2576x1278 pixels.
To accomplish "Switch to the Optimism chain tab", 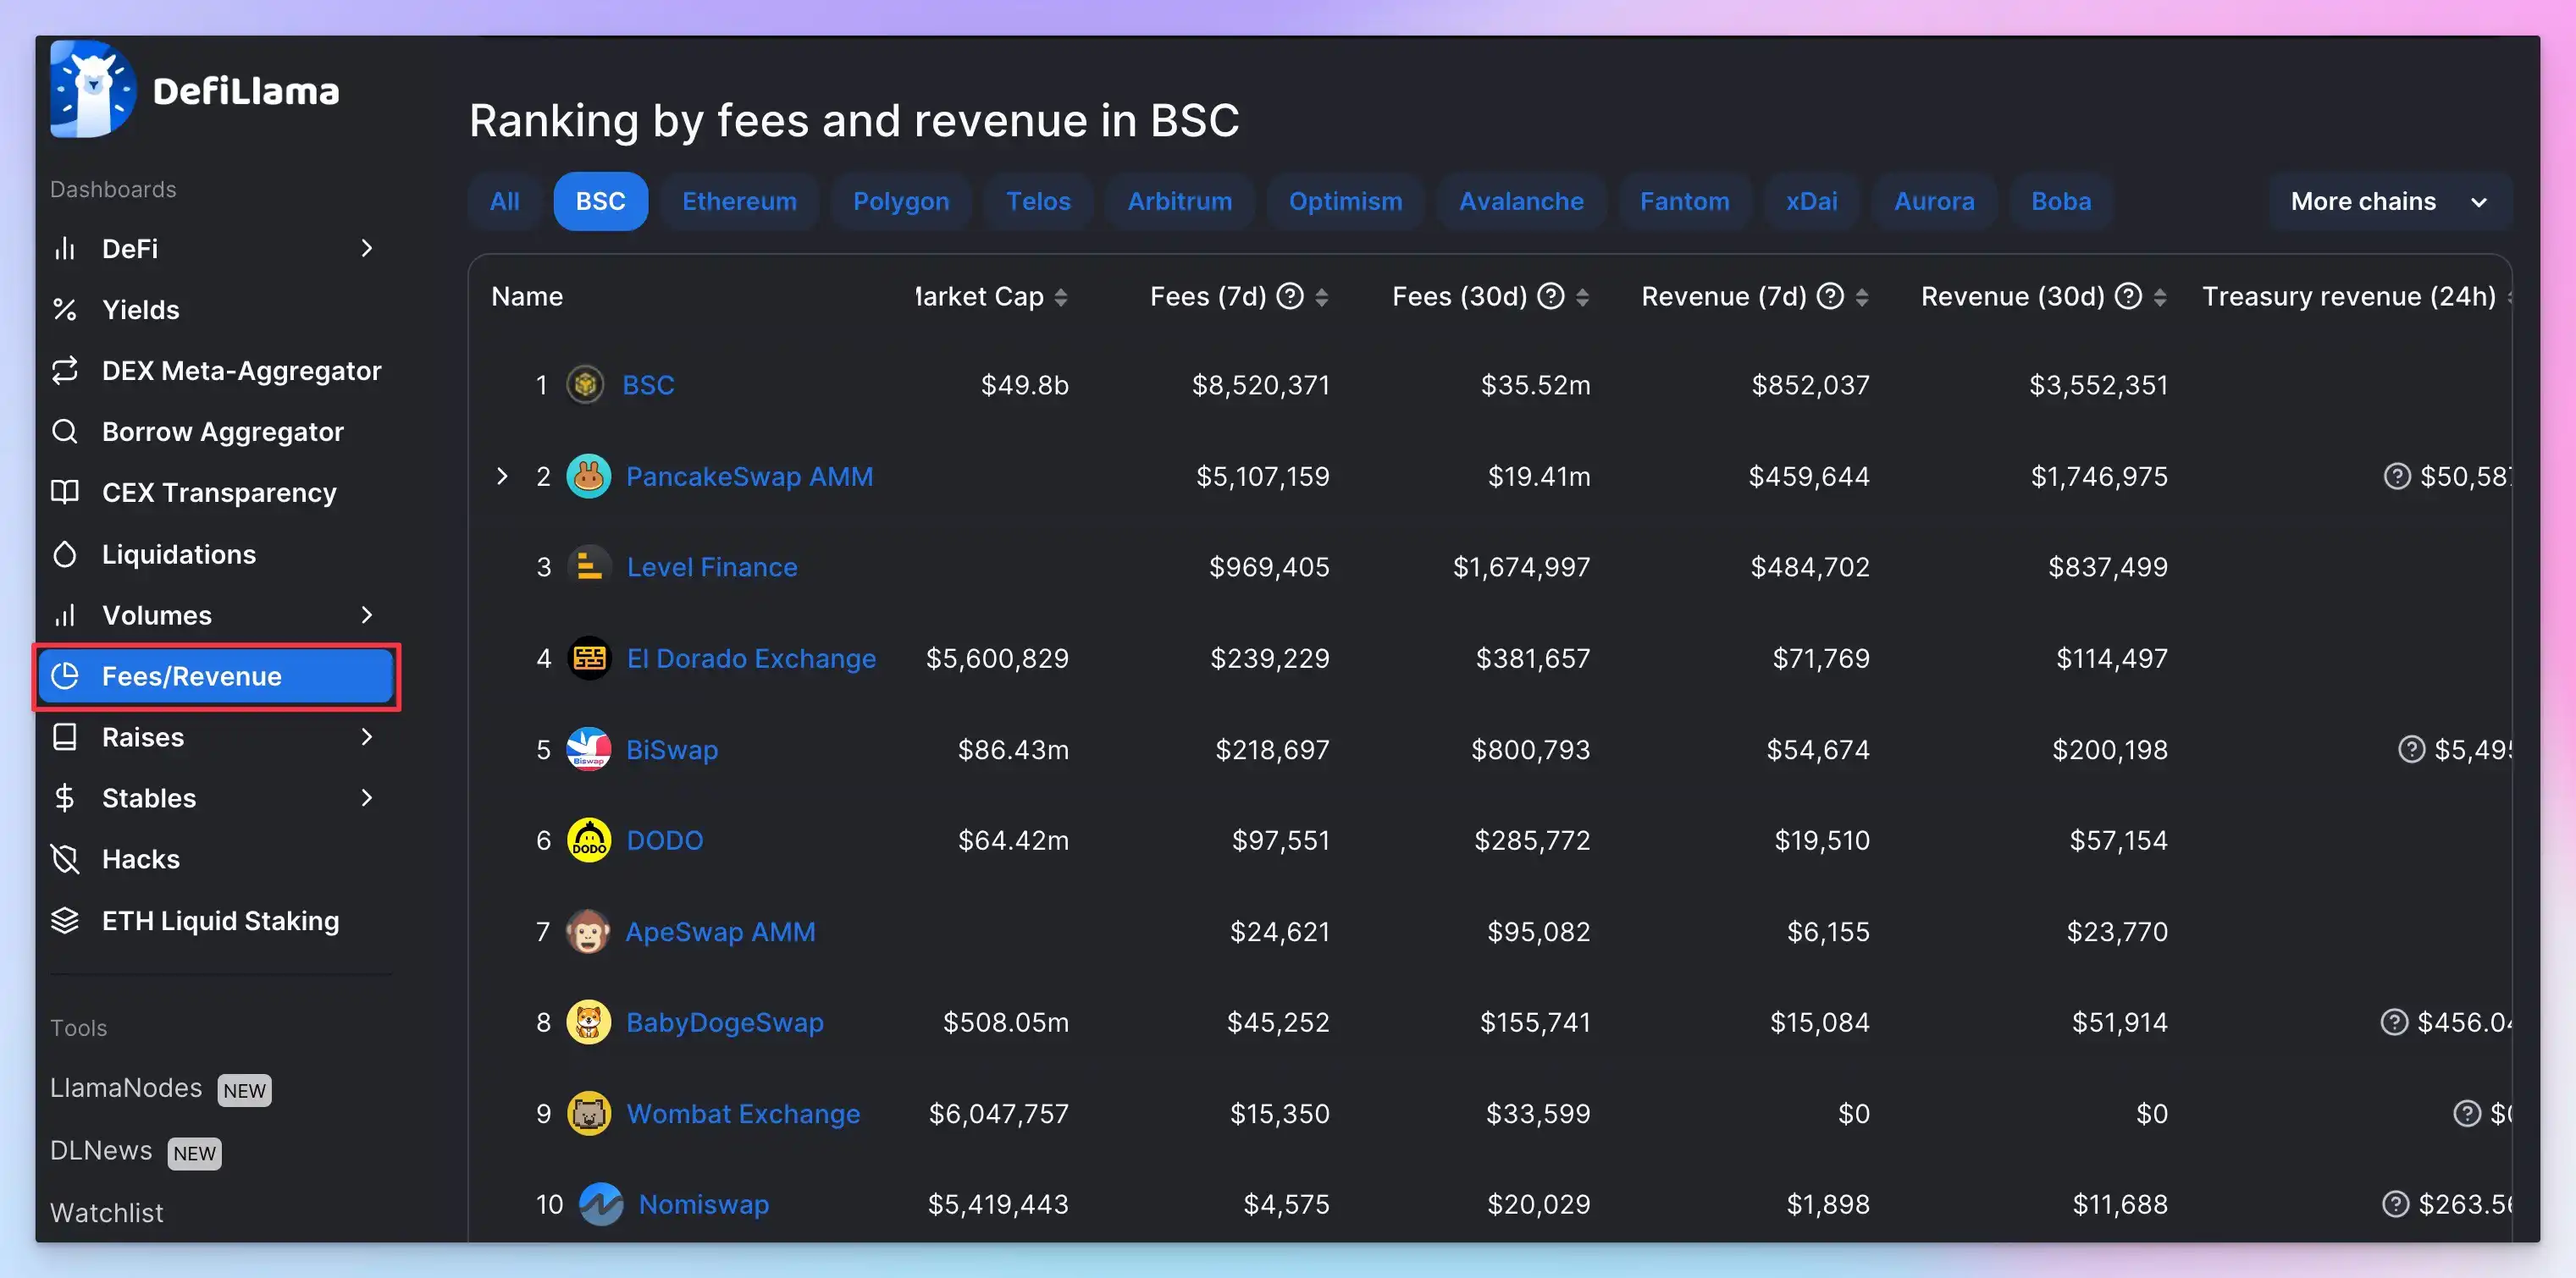I will (x=1345, y=201).
